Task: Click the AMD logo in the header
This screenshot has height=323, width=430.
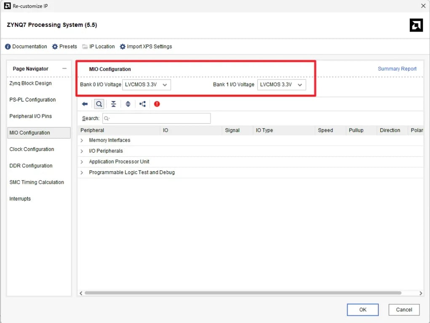Action: [416, 25]
